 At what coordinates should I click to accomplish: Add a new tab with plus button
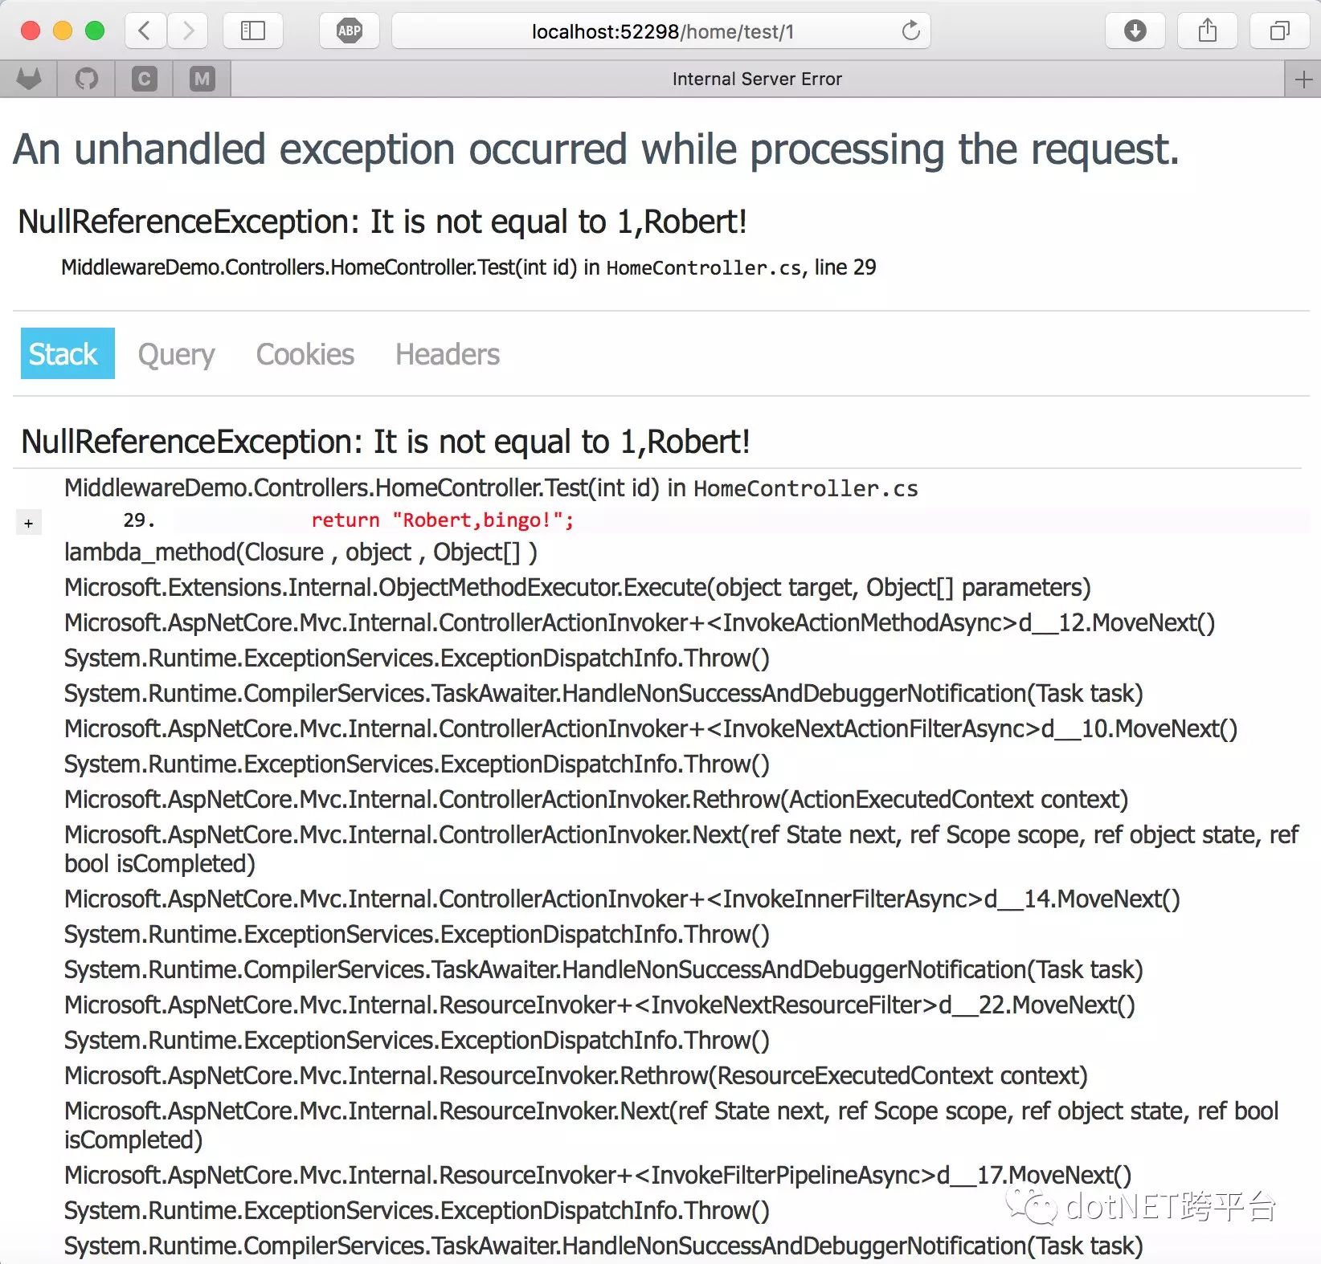pyautogui.click(x=1303, y=79)
